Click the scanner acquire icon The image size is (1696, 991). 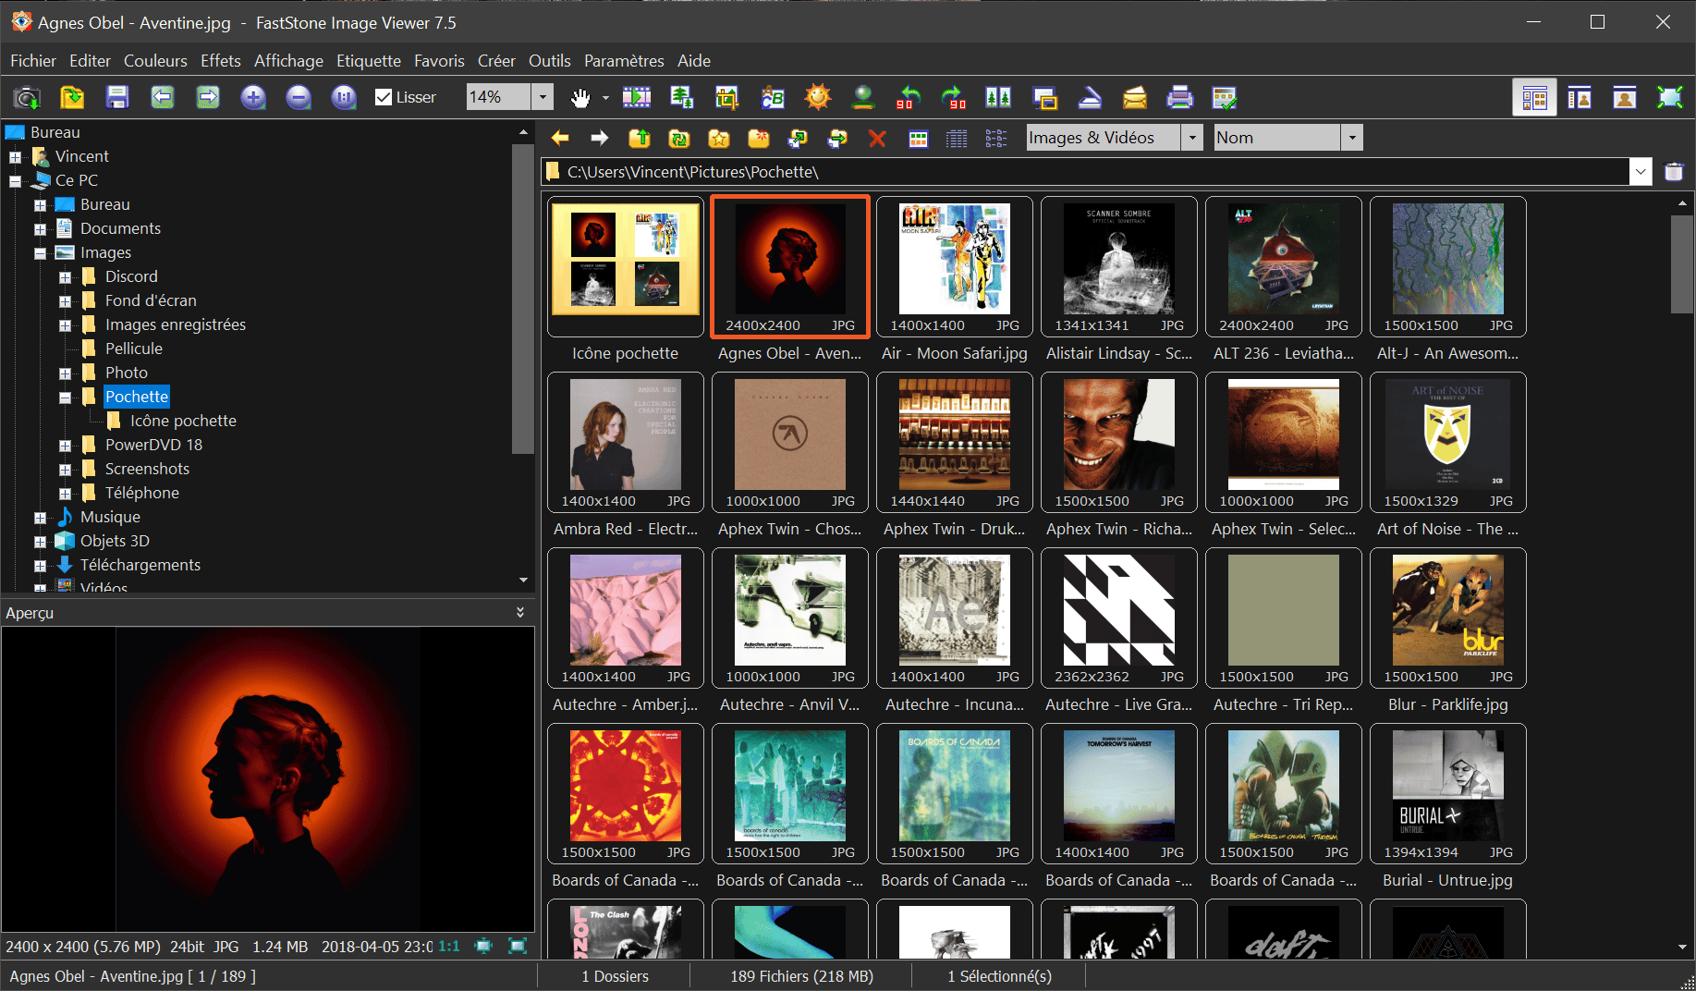tap(1090, 97)
